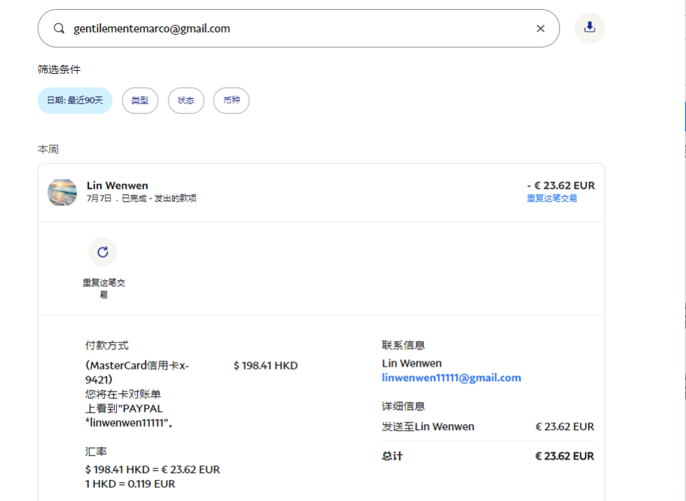Click the 重复这笔交易 label below the repeat icon
The width and height of the screenshot is (686, 501).
coord(103,288)
